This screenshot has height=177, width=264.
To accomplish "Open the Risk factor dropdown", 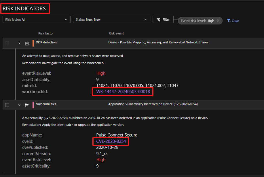I will tap(37, 20).
